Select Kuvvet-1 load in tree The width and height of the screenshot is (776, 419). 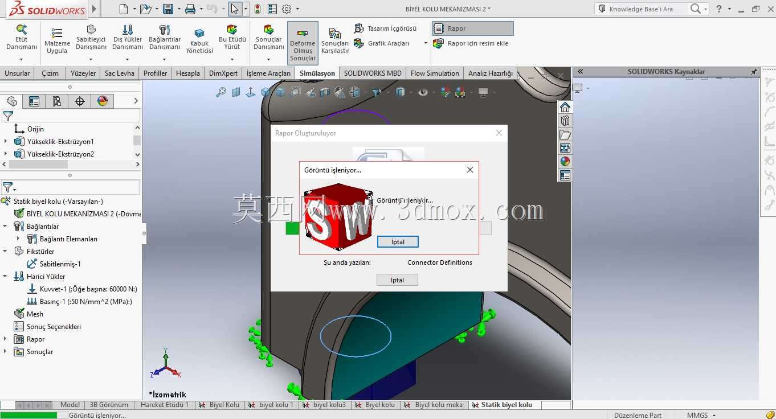pyautogui.click(x=82, y=289)
